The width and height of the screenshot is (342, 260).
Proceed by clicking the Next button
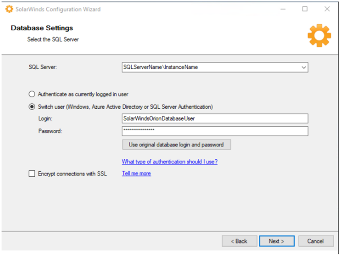[276, 241]
